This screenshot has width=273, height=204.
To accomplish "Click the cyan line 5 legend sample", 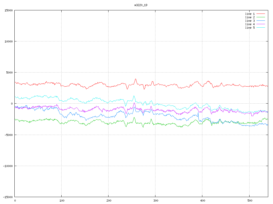I will [261, 28].
